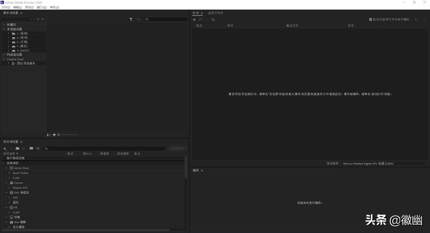Click the queue remove minus icon

tap(207, 20)
